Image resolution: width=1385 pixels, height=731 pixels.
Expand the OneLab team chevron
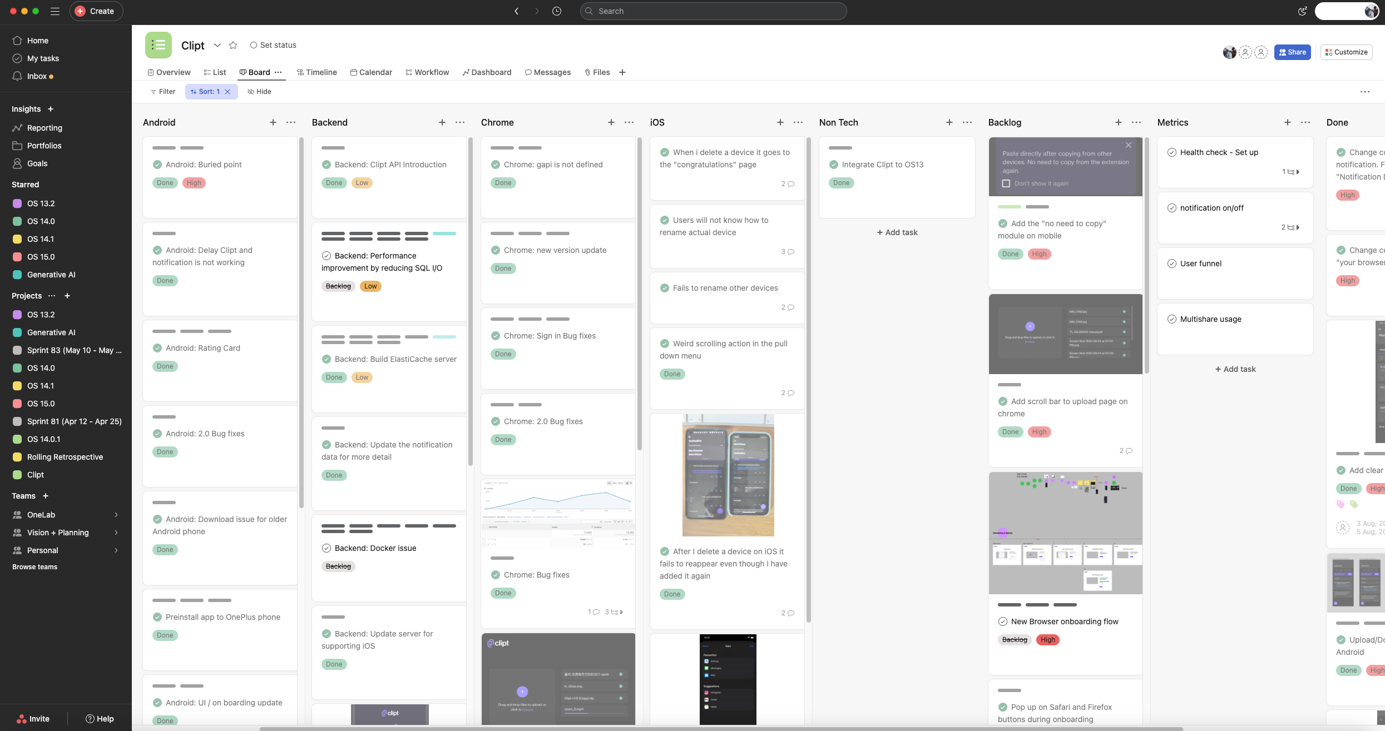pos(116,515)
